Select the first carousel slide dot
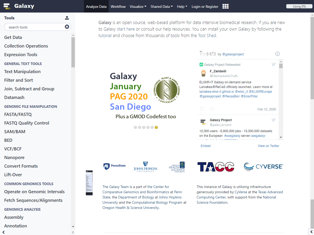 pos(135,127)
